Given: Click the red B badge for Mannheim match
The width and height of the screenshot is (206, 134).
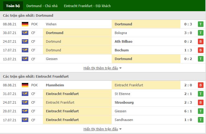Looking at the screenshot, I should (201, 85).
